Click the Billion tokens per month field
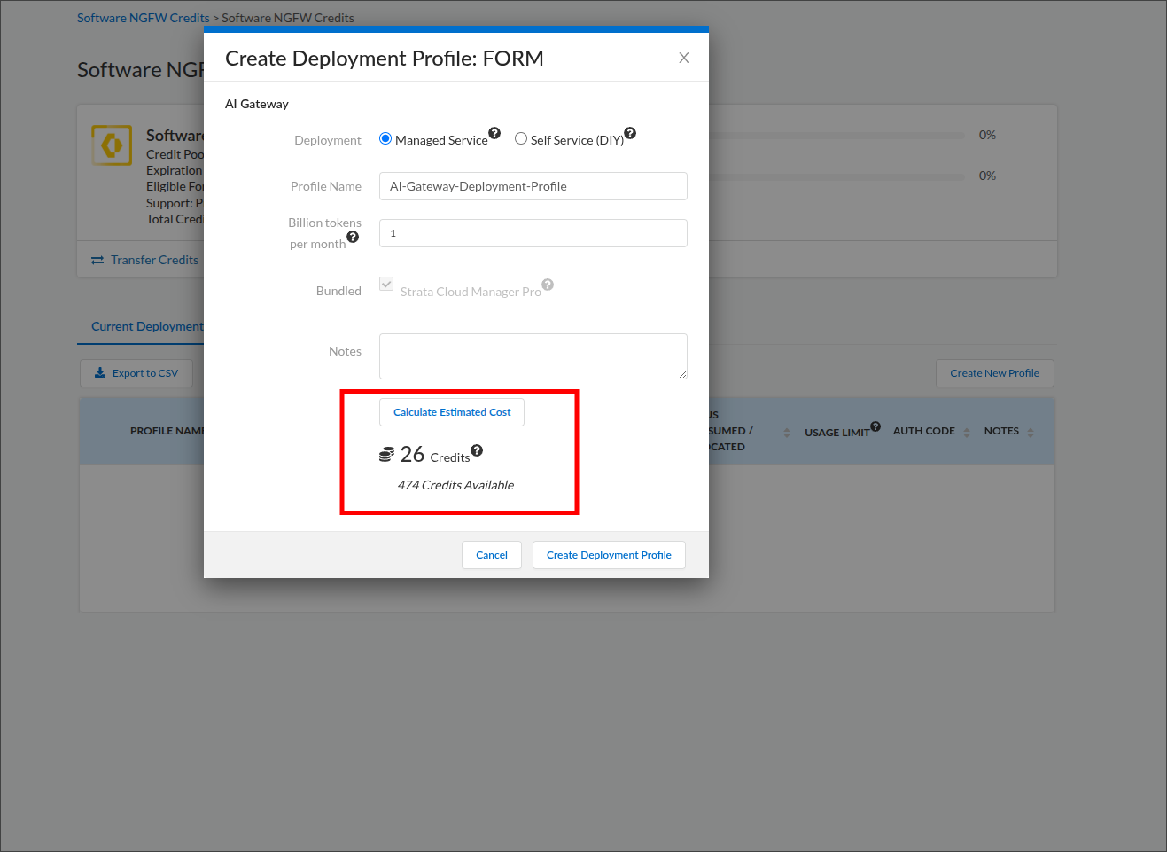This screenshot has width=1167, height=852. point(533,233)
